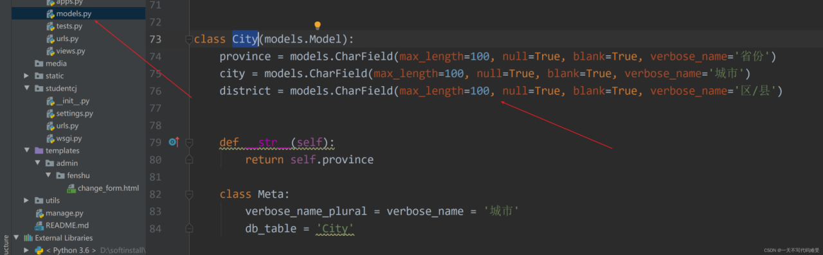This screenshot has width=823, height=255.
Task: Click the README.md markdown file icon
Action: tap(39, 225)
